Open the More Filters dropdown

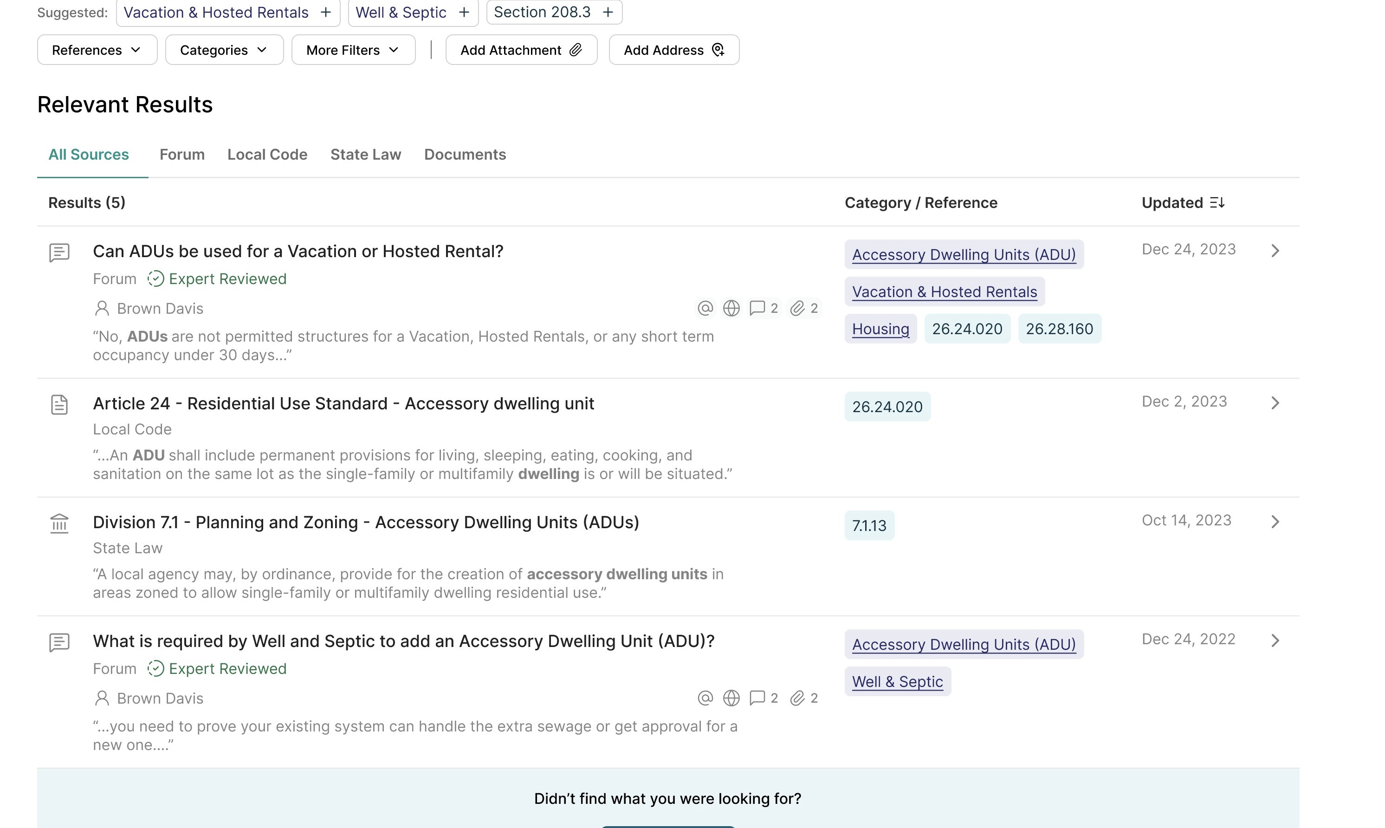[353, 50]
